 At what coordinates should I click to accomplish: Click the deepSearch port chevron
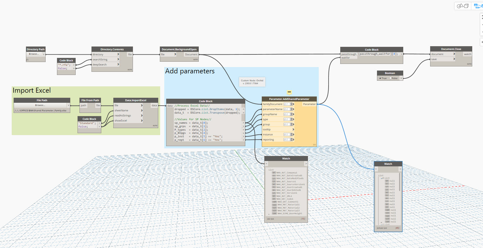118,65
